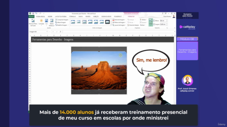The width and height of the screenshot is (227, 127).
Task: Open Estilos de Imagem dialog launcher
Action: point(126,28)
